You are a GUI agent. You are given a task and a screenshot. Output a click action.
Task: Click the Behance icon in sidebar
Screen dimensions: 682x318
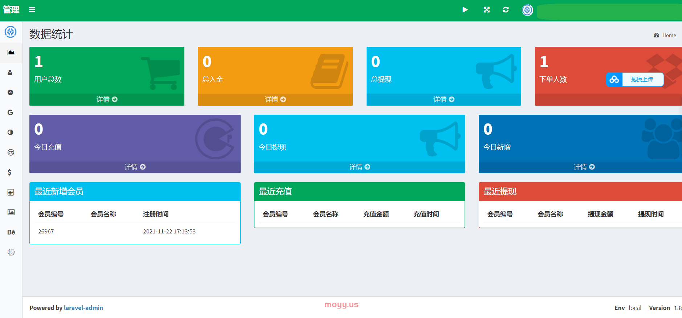(11, 232)
